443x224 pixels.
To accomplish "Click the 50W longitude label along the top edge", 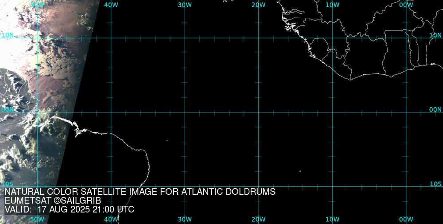I will point(37,5).
